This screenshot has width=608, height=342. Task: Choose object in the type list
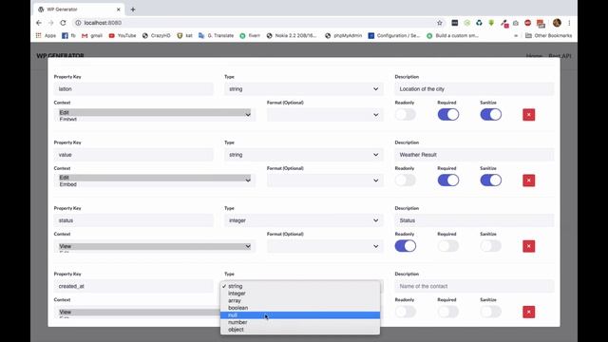tap(300, 330)
